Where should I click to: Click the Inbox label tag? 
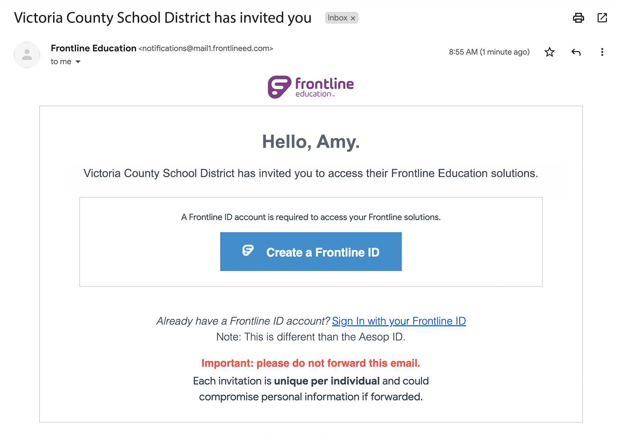pos(338,18)
